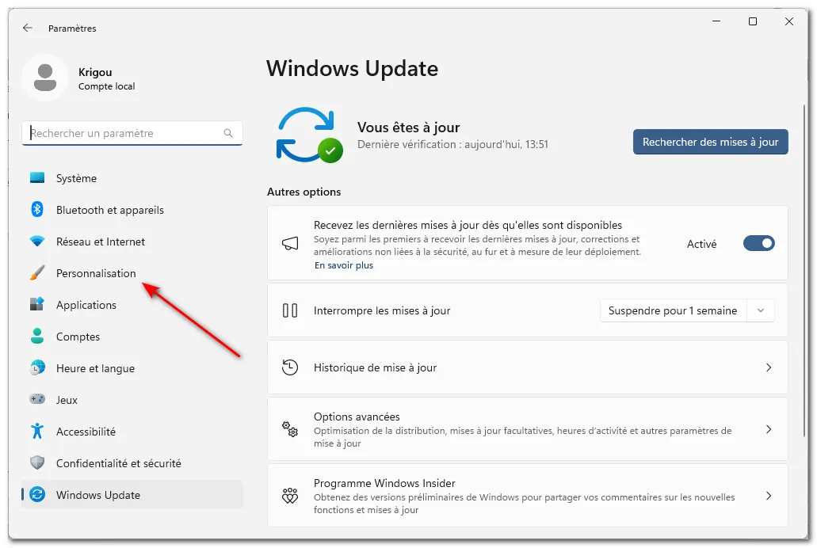Click the Paramètres window title
This screenshot has height=548, width=817.
72,29
